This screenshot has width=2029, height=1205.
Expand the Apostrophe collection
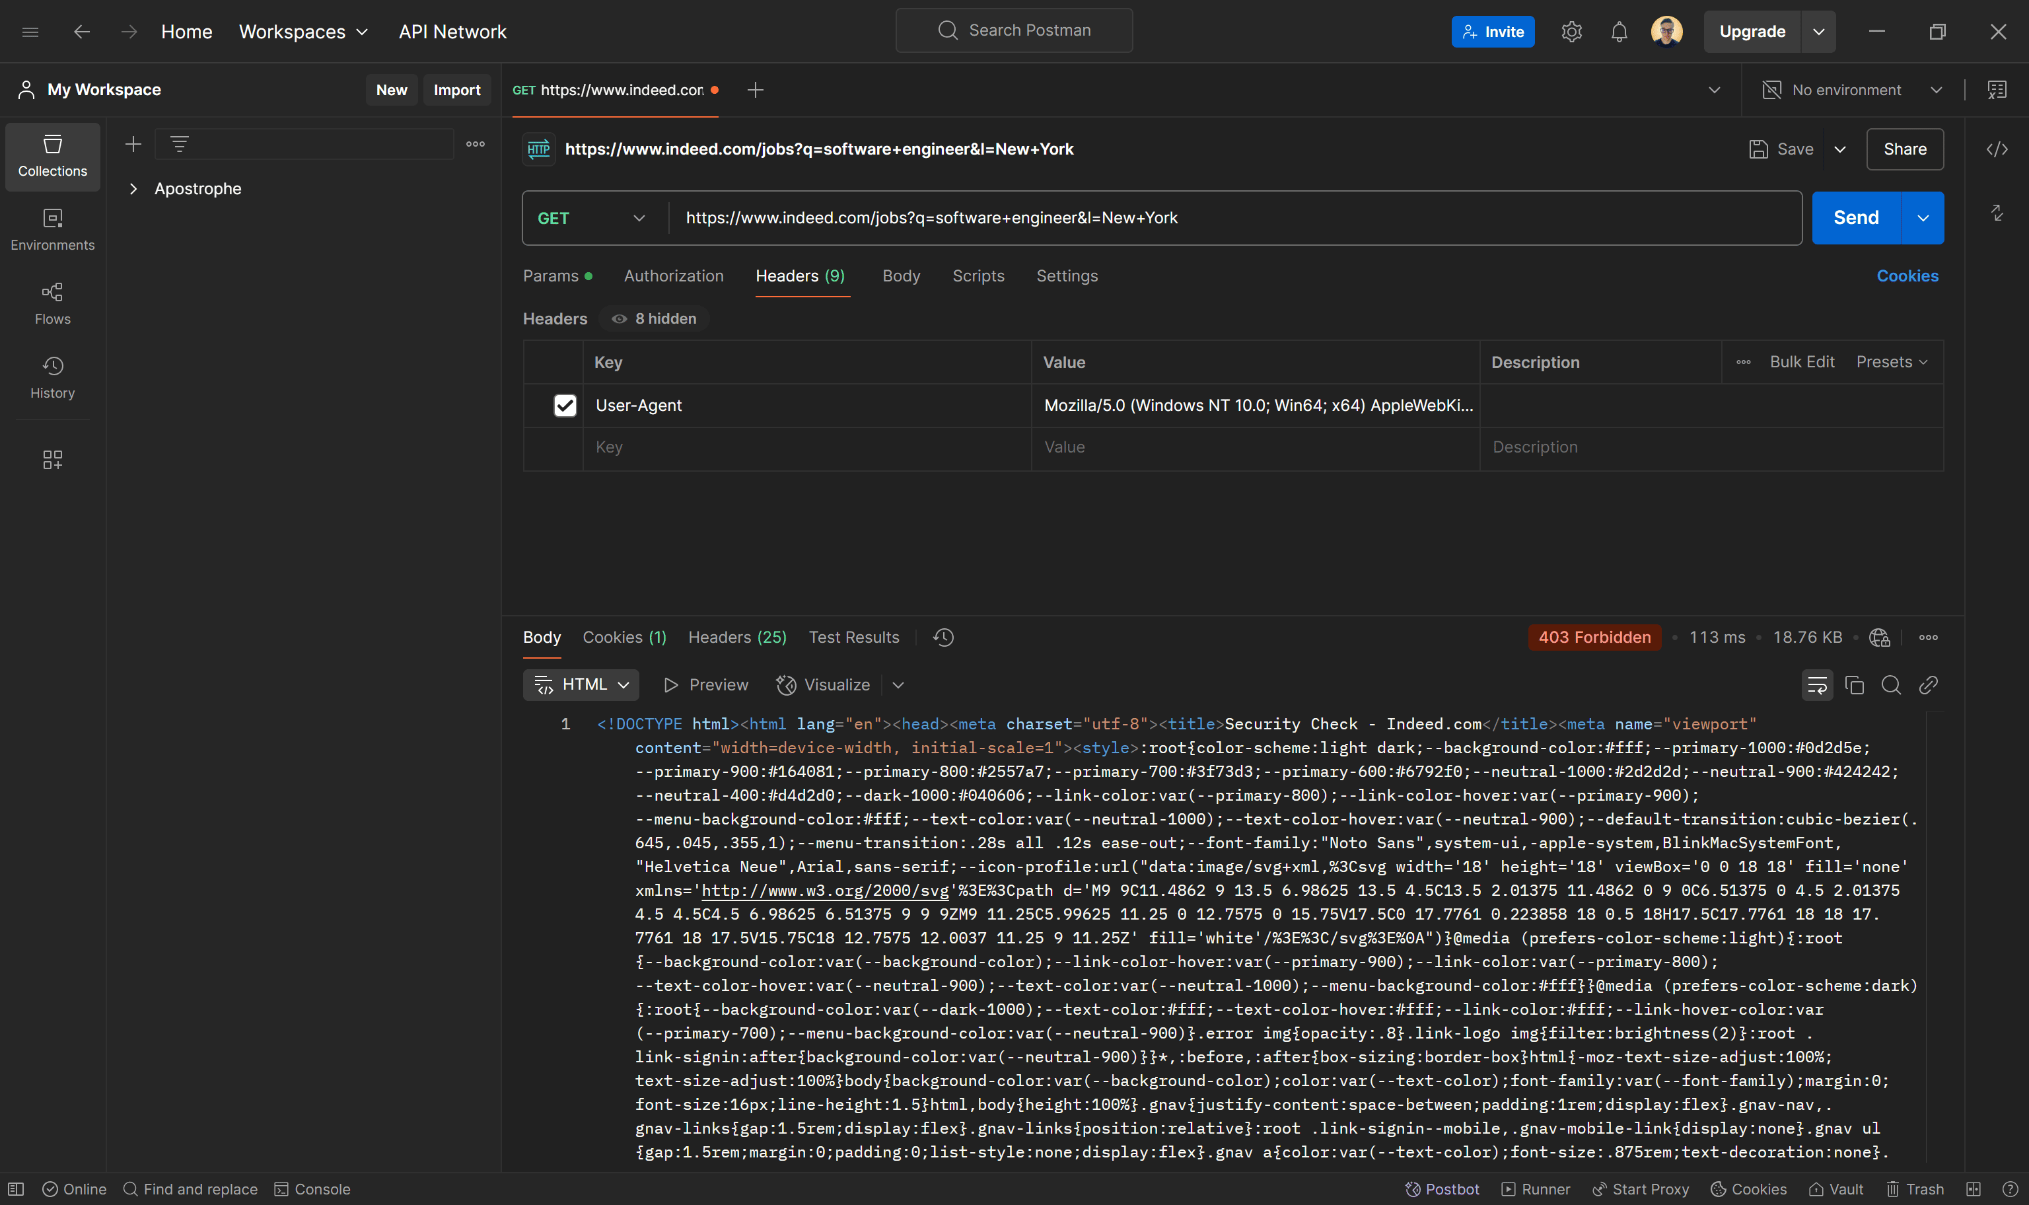tap(134, 189)
